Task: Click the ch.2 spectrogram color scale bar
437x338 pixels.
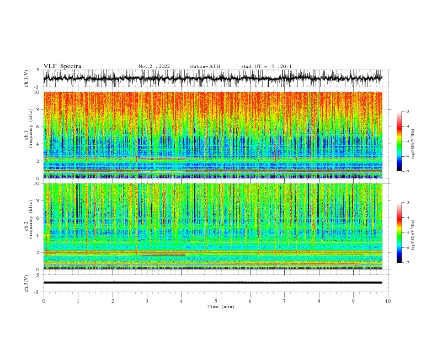Action: click(x=399, y=233)
